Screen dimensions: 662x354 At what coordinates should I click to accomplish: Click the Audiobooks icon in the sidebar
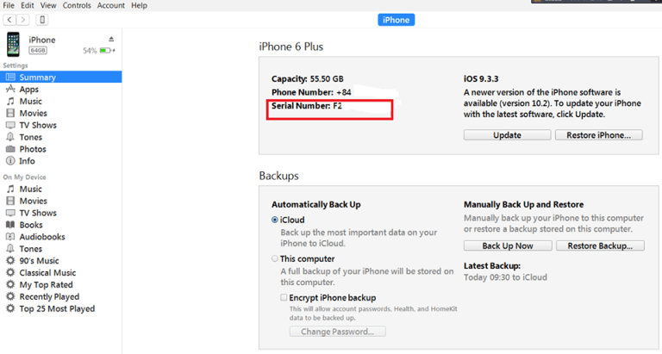click(10, 237)
